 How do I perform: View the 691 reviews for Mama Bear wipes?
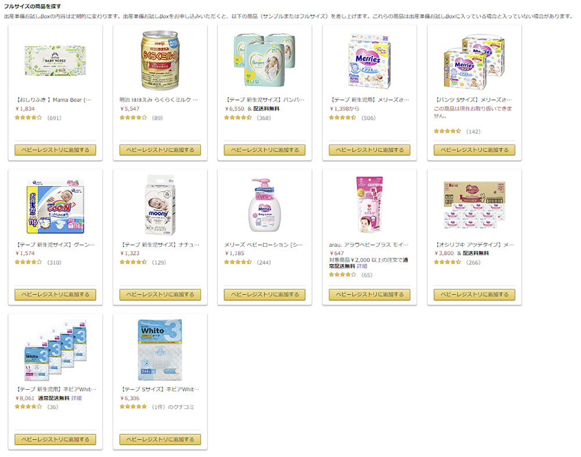[x=54, y=118]
